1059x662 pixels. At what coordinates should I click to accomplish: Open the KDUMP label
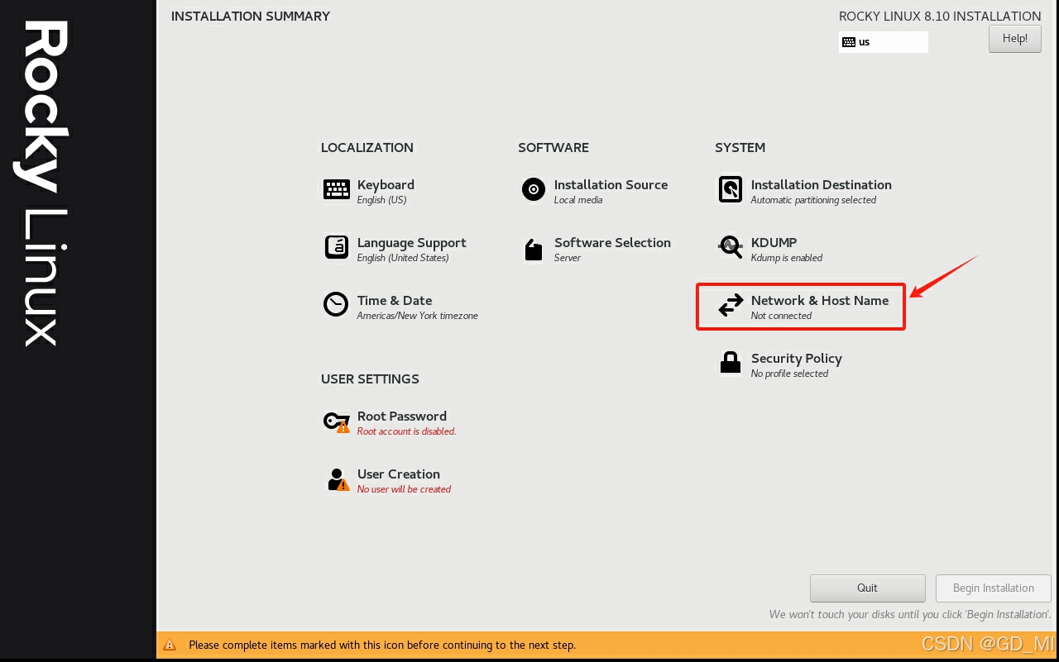[x=774, y=242]
